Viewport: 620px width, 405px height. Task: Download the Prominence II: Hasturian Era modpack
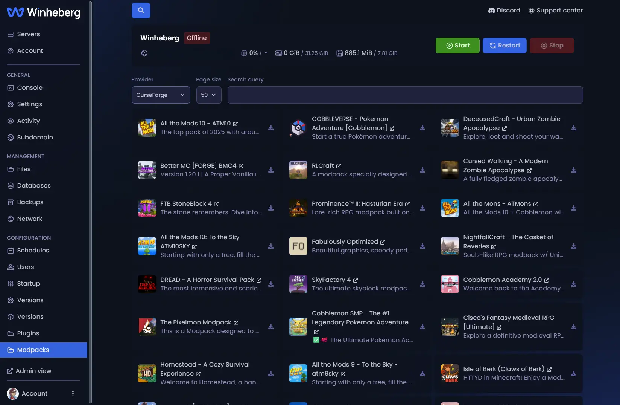coord(422,208)
